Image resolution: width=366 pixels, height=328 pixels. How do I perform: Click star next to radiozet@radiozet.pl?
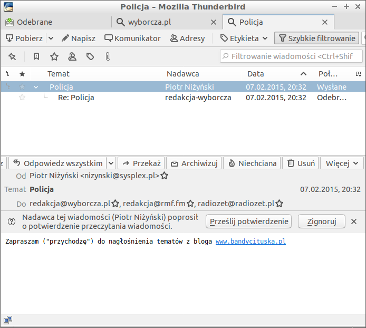coord(280,204)
